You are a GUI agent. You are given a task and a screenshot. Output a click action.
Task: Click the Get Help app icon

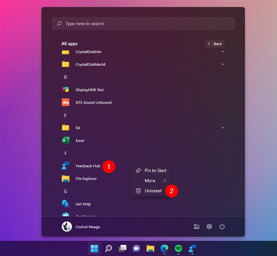tap(65, 204)
